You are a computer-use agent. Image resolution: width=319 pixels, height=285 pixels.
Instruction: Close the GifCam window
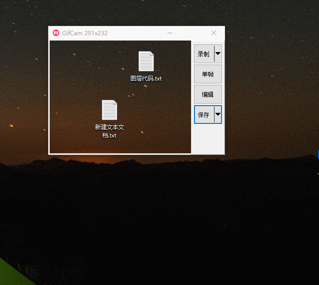(x=214, y=33)
